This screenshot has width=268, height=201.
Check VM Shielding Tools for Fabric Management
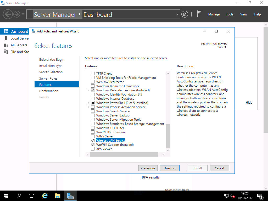(93, 77)
